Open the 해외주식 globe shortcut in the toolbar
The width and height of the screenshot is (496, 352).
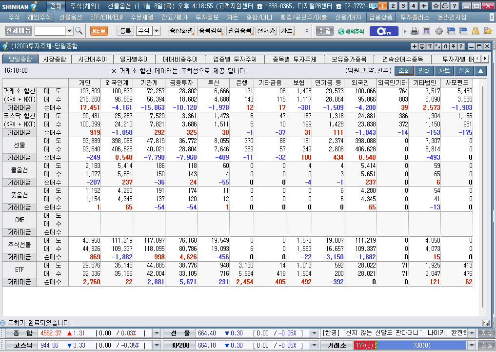tap(351, 31)
